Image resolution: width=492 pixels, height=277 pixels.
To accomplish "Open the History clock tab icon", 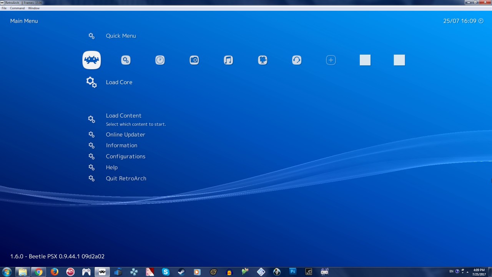I will pos(160,60).
